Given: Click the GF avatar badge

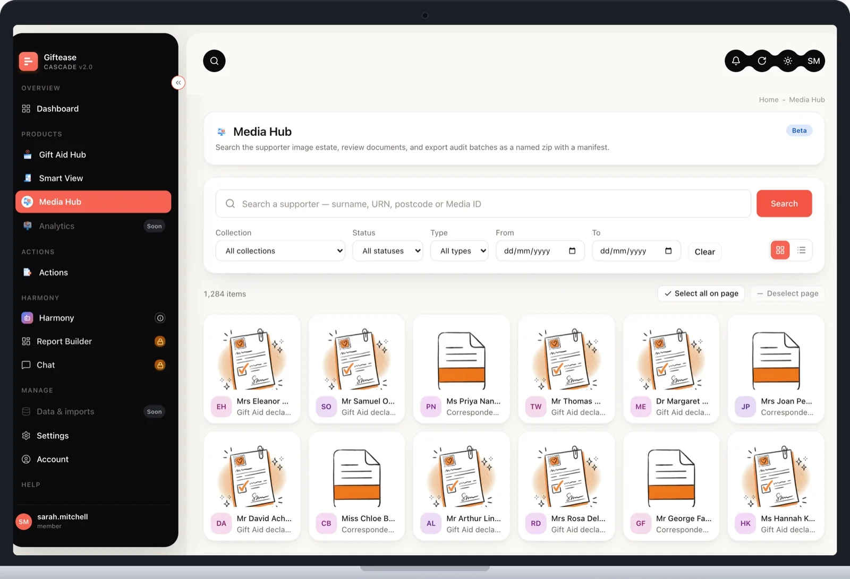Looking at the screenshot, I should point(641,524).
